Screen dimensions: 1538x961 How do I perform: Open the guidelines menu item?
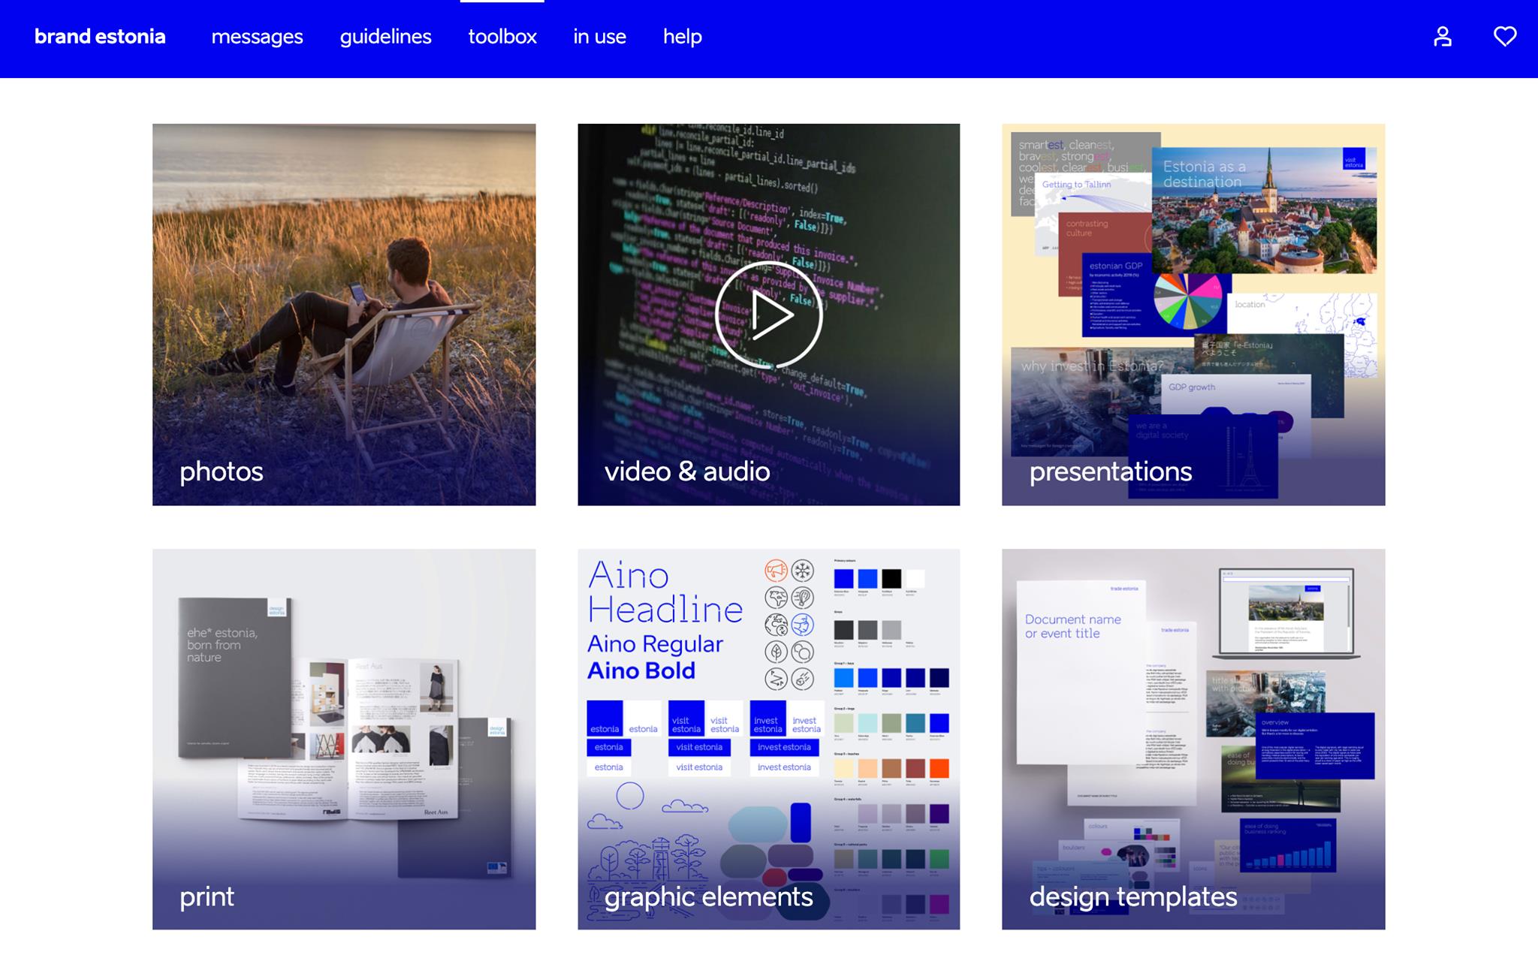pyautogui.click(x=385, y=37)
